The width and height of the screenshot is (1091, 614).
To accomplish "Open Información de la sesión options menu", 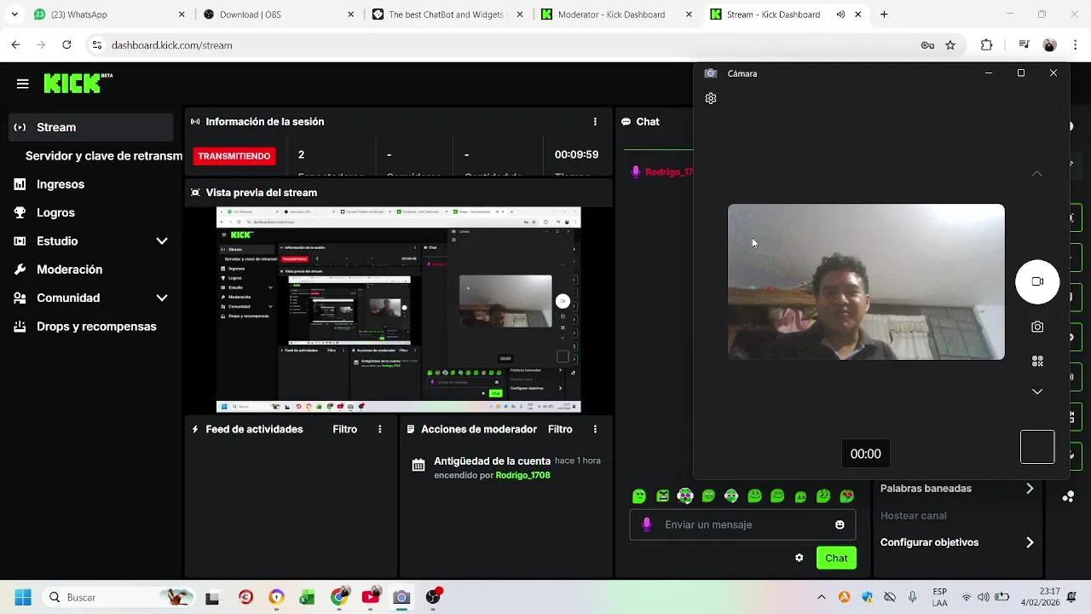I will pos(595,122).
